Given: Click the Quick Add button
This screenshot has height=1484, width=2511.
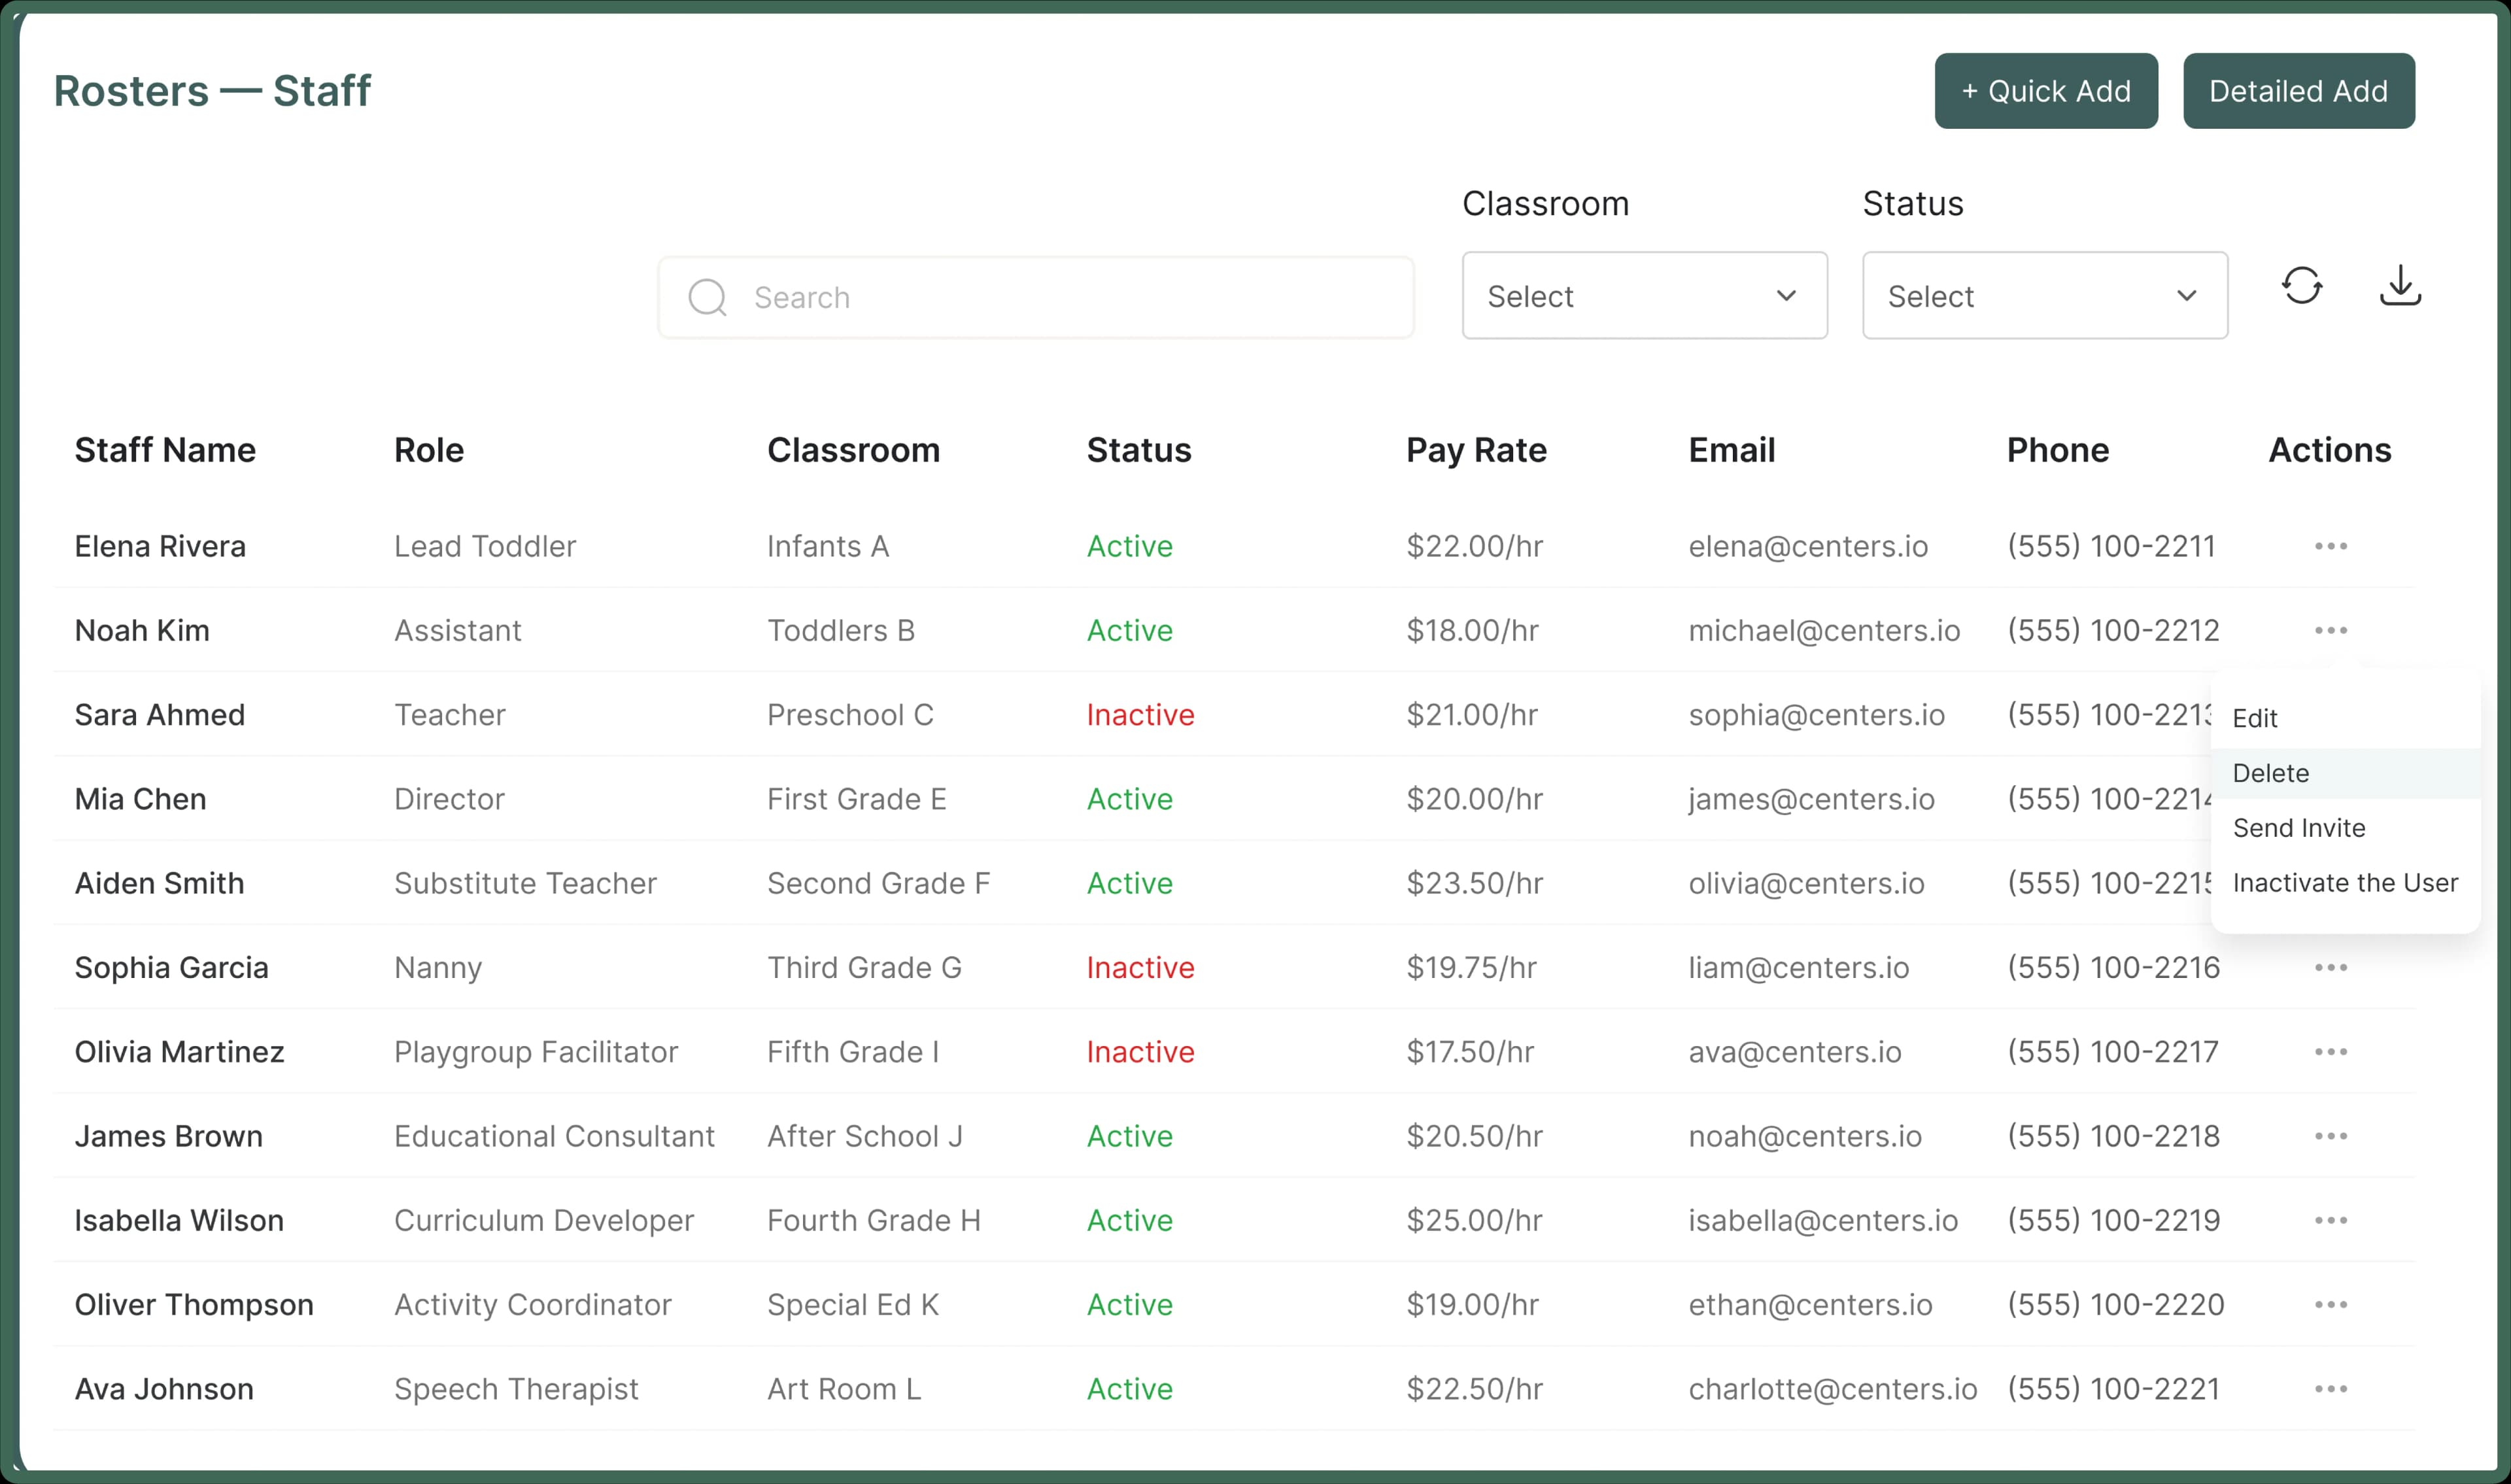Looking at the screenshot, I should [2046, 90].
